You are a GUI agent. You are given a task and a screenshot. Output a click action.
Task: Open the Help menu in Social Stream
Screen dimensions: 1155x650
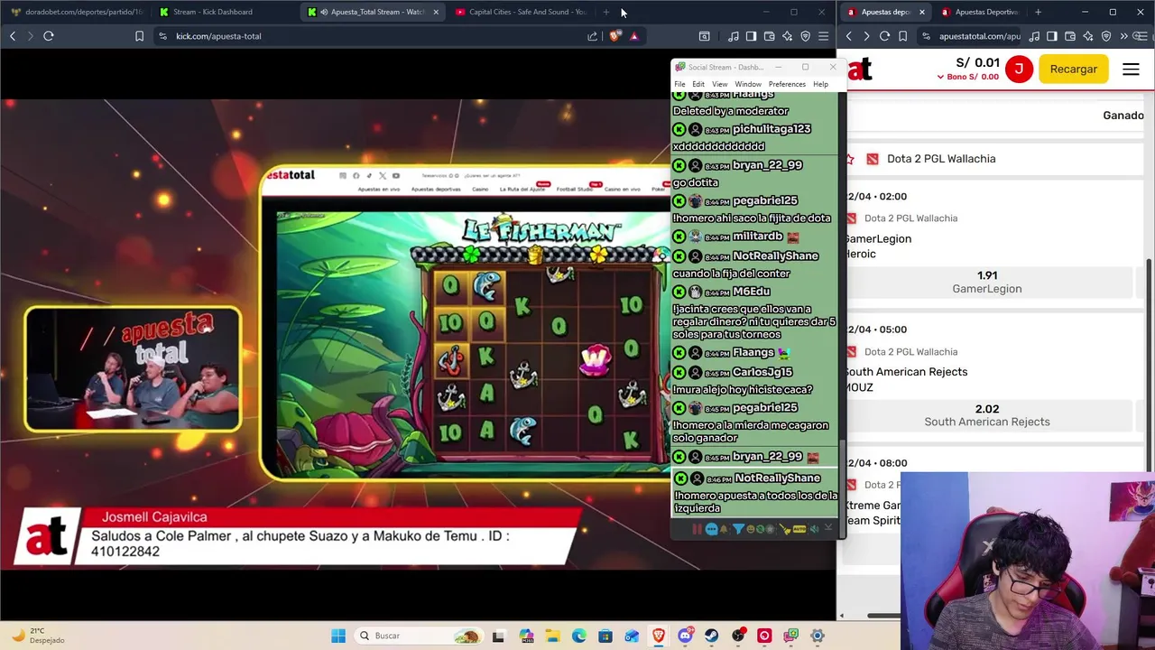pyautogui.click(x=820, y=84)
